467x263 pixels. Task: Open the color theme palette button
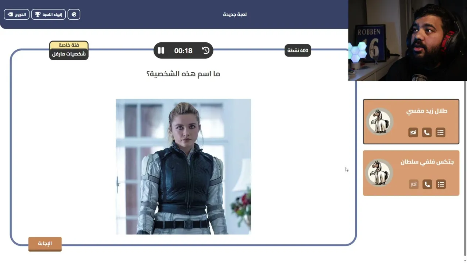pos(74,14)
